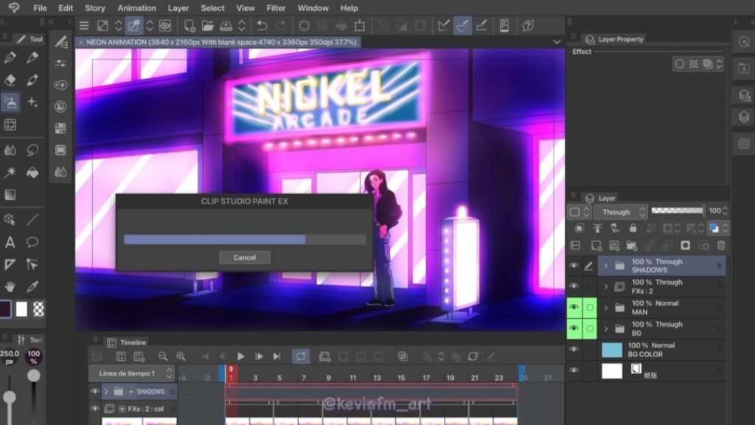Select the Text tool
Image resolution: width=755 pixels, height=425 pixels.
pyautogui.click(x=10, y=242)
